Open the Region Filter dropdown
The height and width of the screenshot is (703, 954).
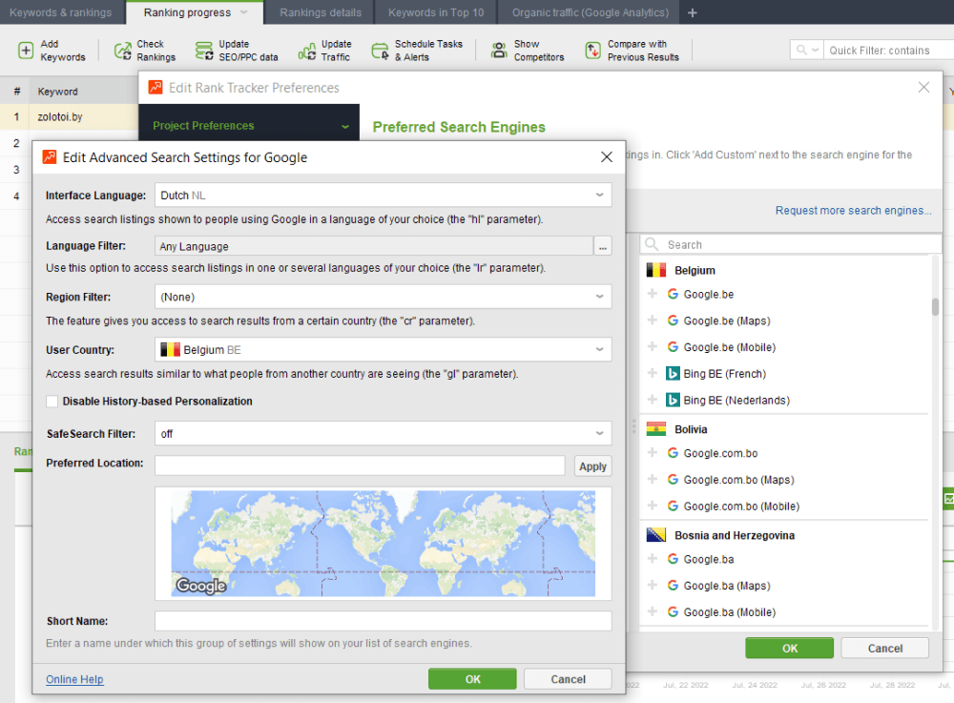[x=599, y=297]
